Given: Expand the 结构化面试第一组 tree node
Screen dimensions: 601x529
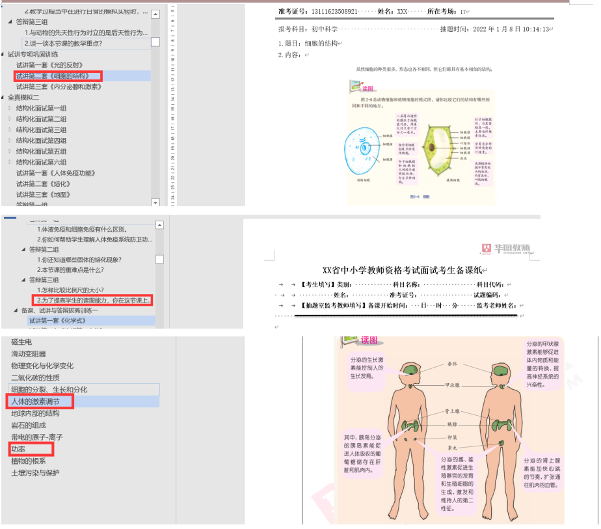Looking at the screenshot, I should tap(10, 109).
